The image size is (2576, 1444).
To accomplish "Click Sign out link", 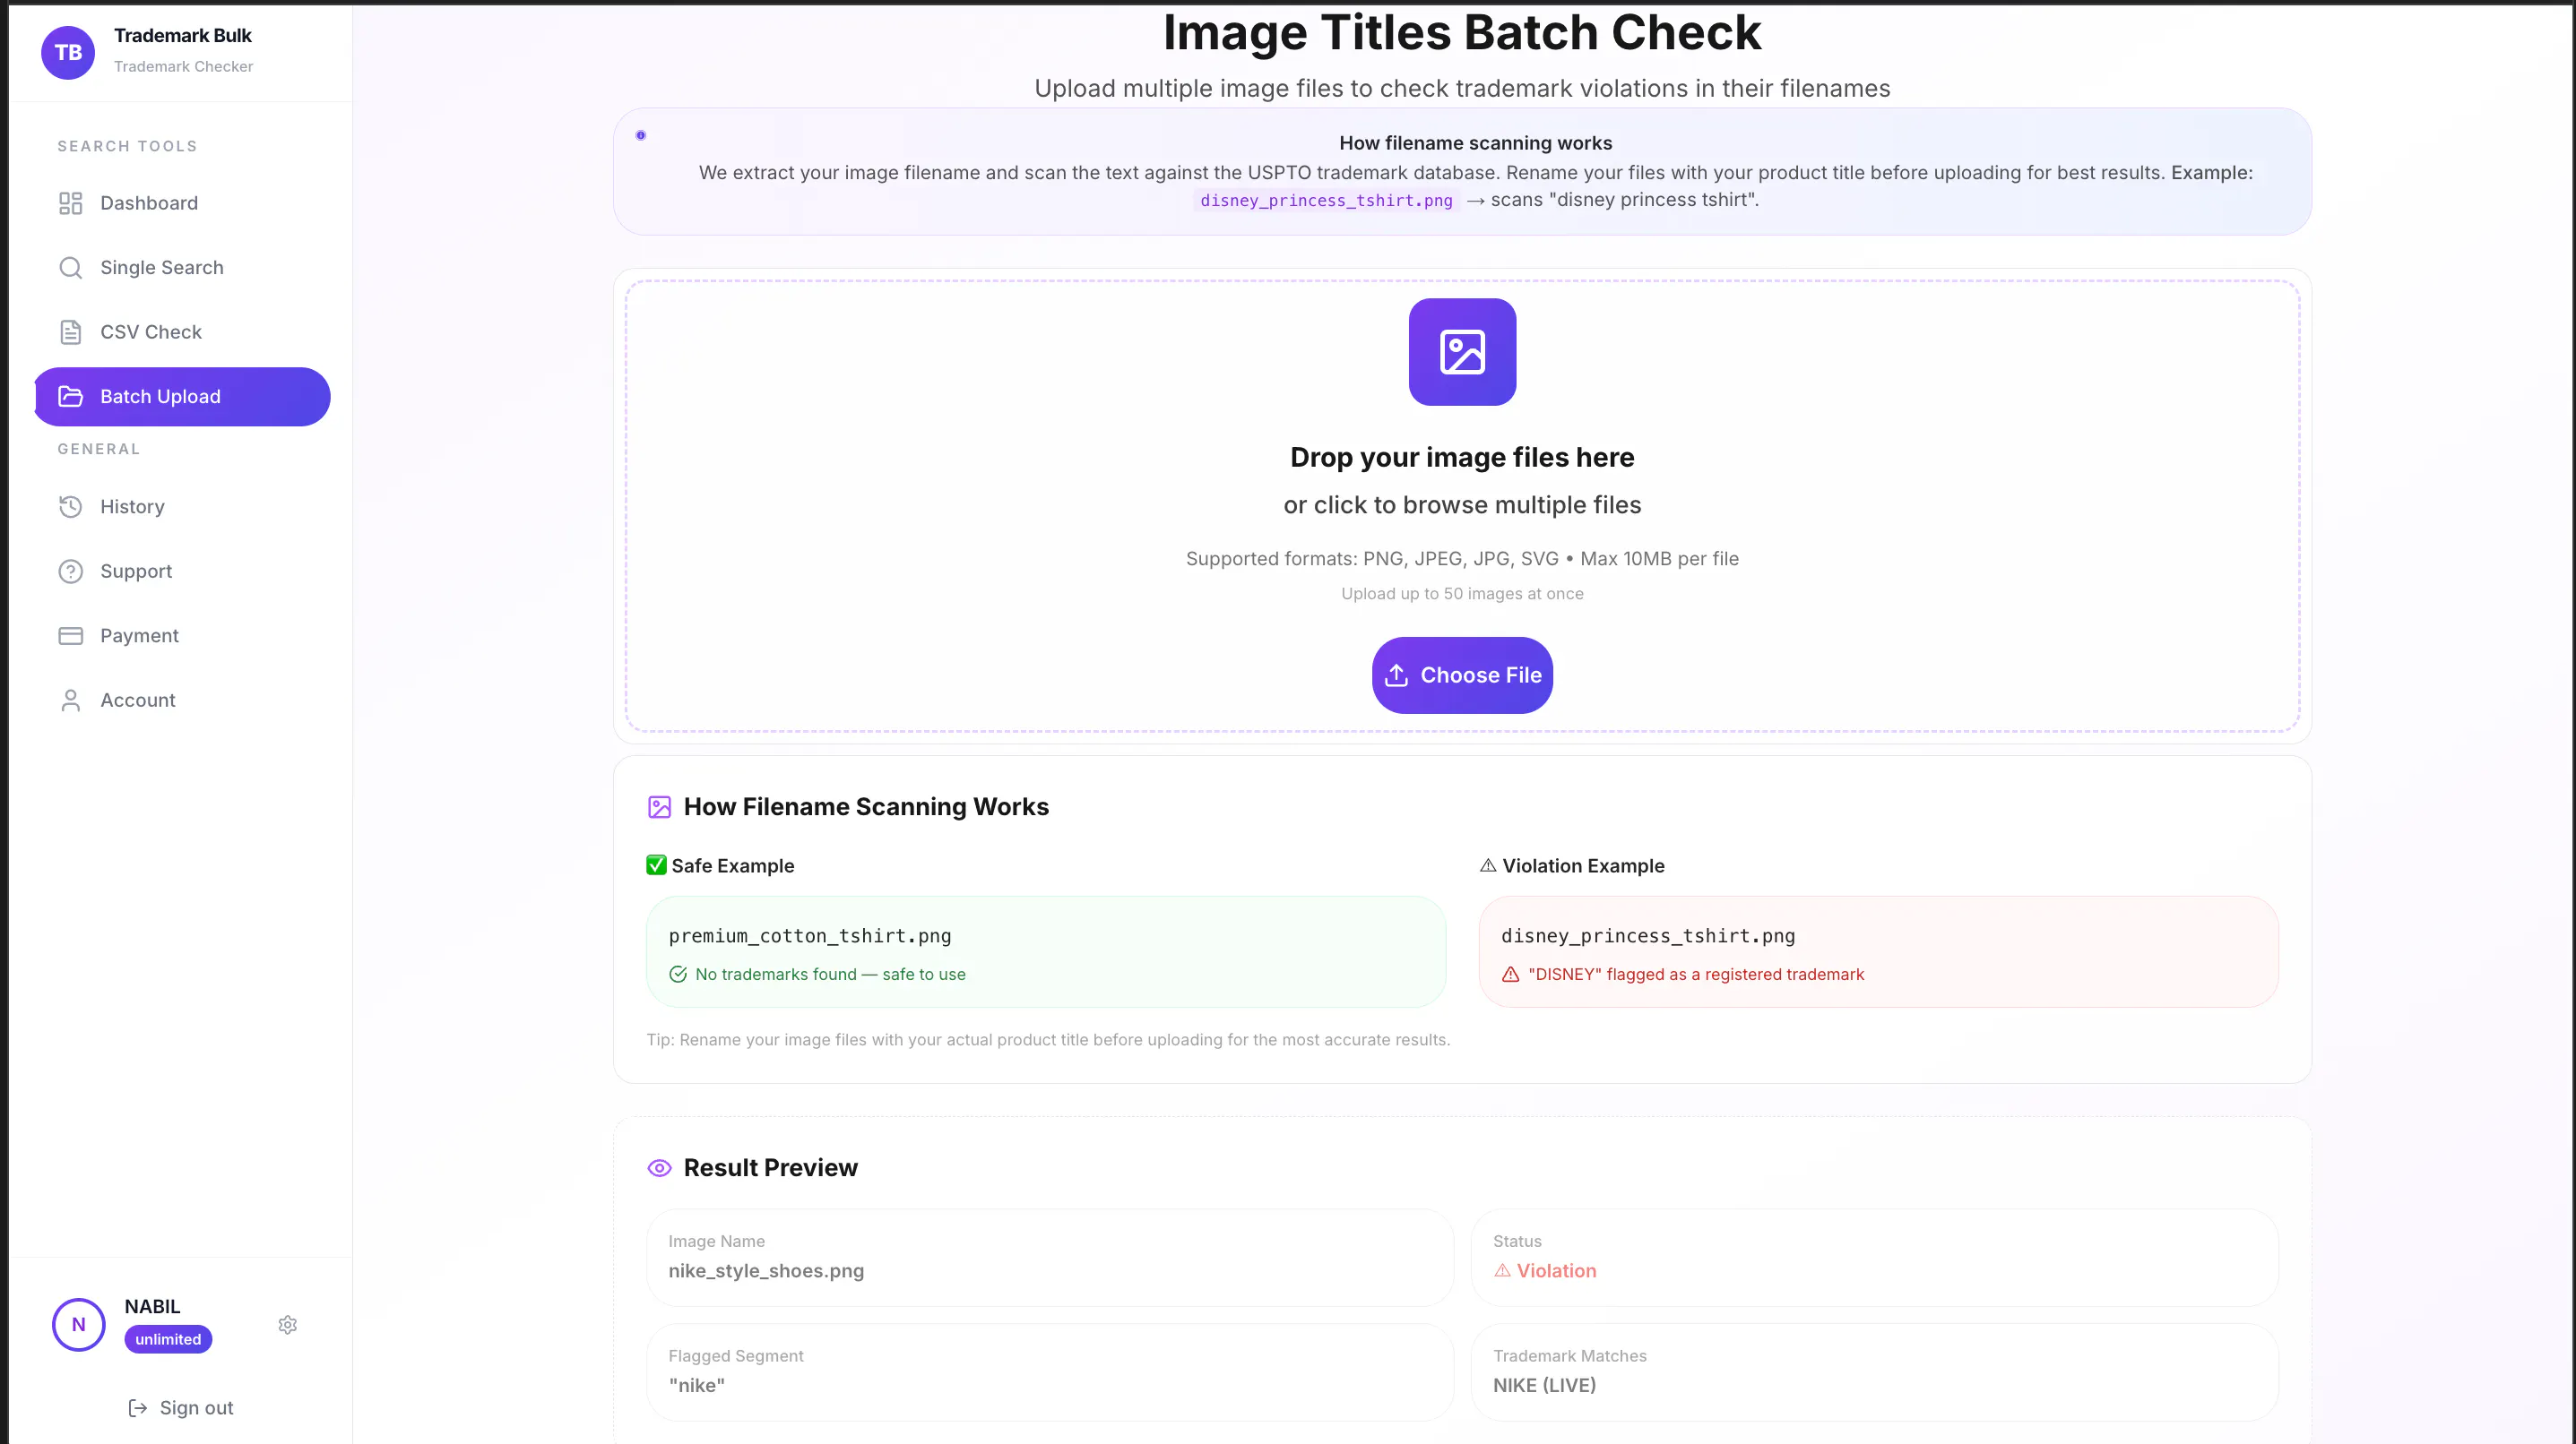I will tap(181, 1408).
